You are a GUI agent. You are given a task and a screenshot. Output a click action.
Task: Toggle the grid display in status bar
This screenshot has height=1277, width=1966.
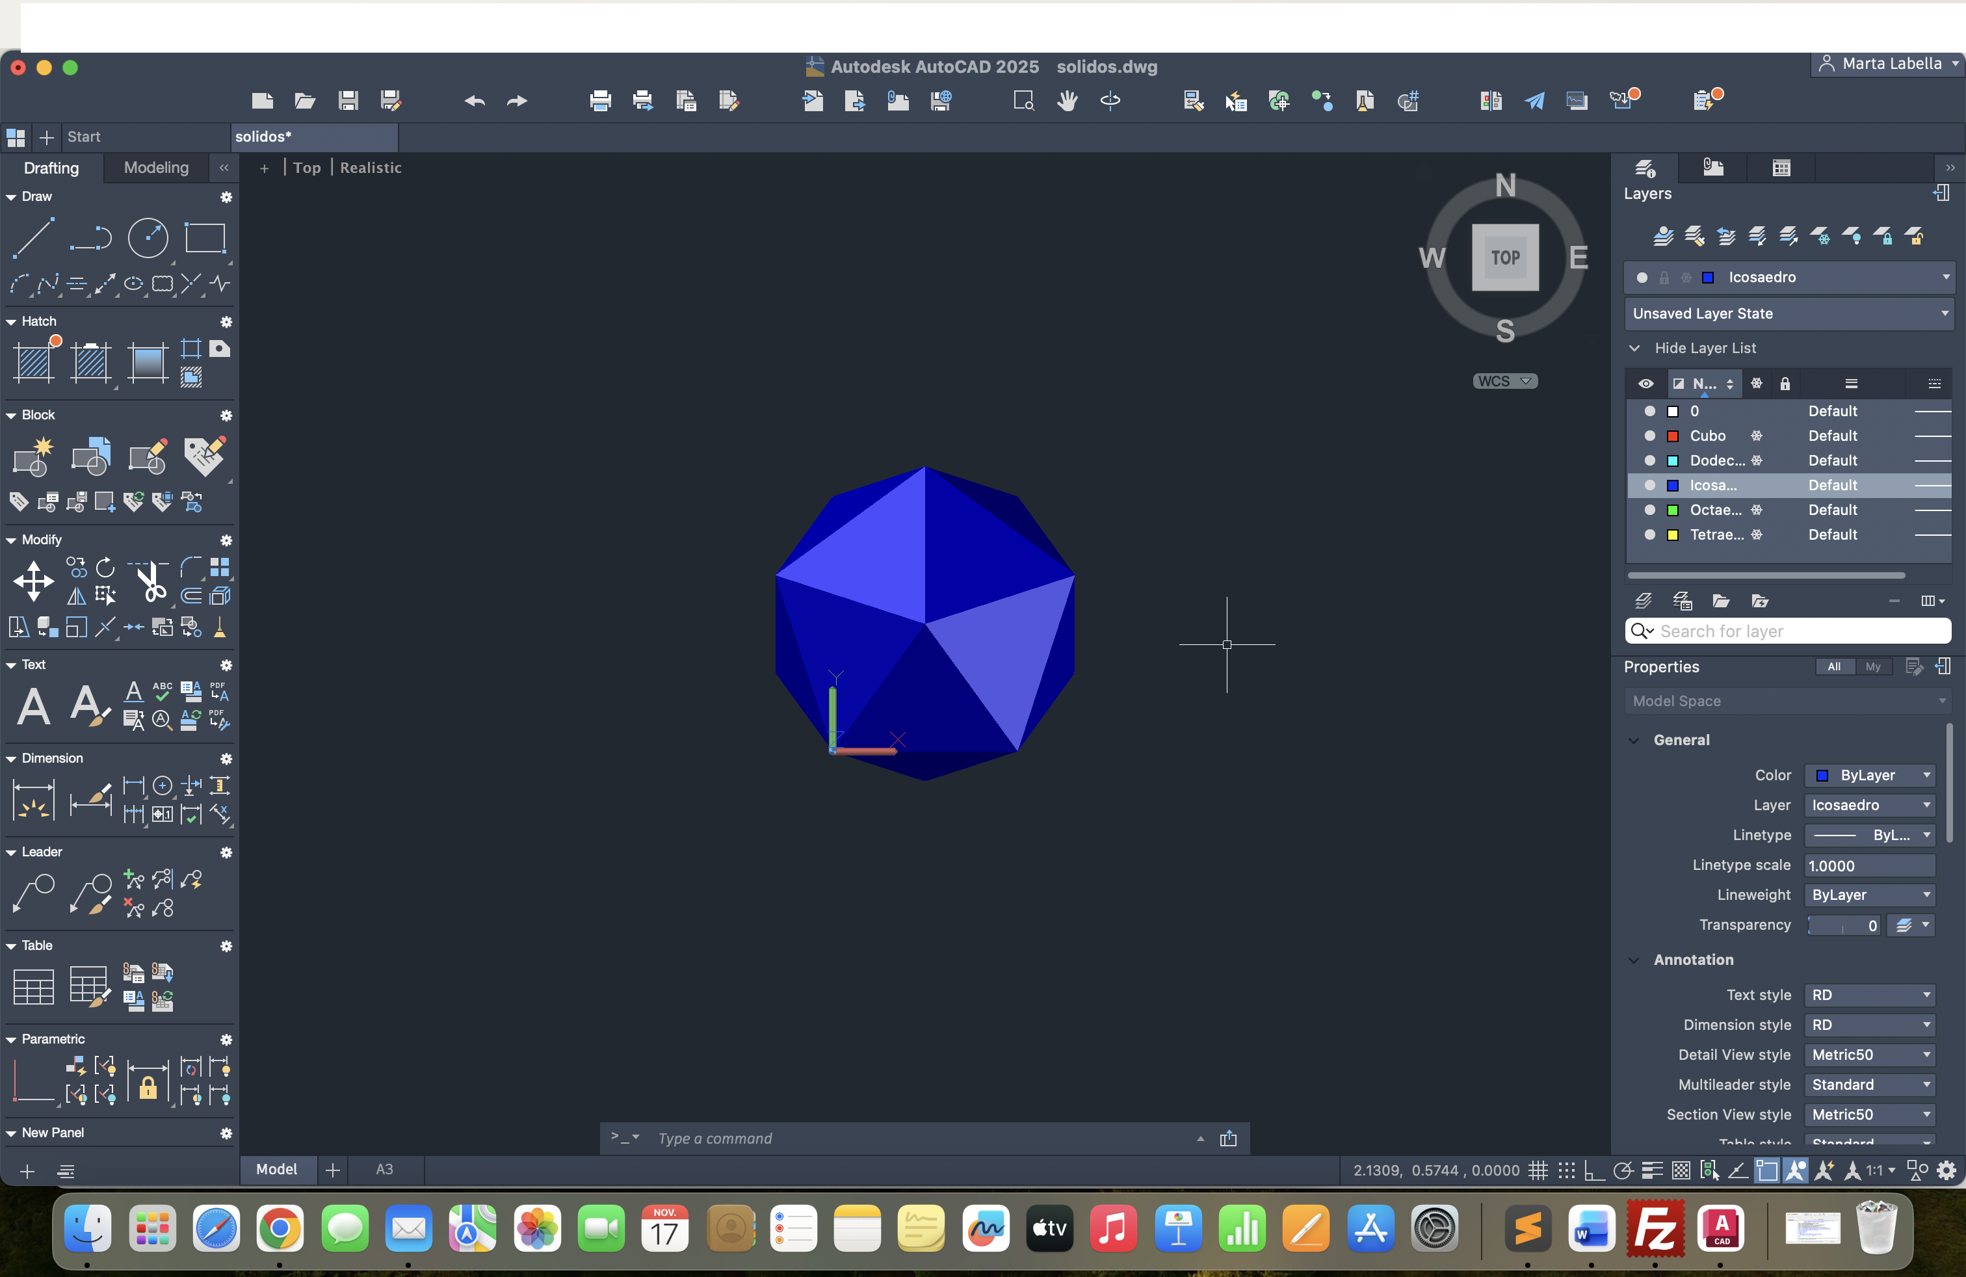(x=1538, y=1170)
